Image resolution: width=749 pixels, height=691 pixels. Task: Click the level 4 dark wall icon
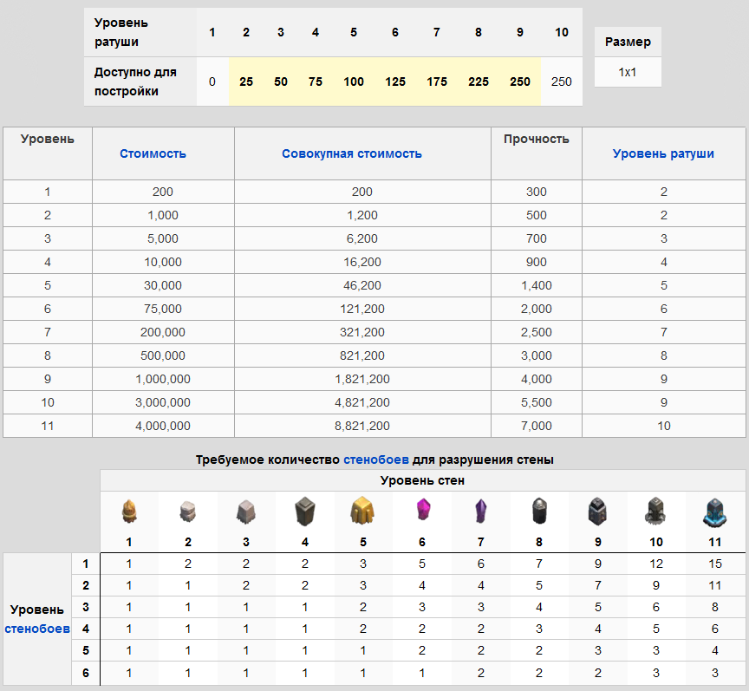click(304, 512)
